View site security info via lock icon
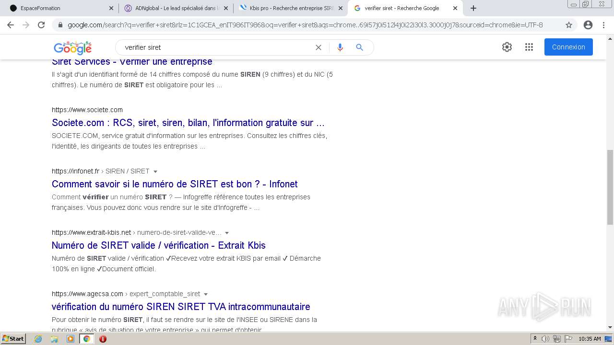This screenshot has width=614, height=345. pos(60,25)
